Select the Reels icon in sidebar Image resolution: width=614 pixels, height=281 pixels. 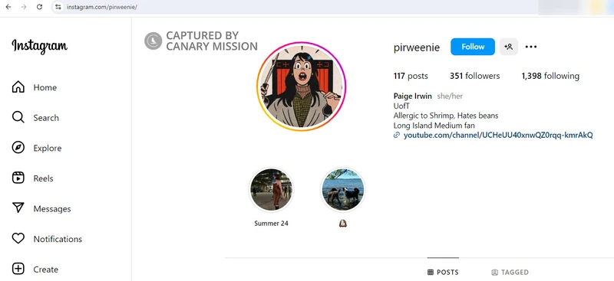point(18,178)
